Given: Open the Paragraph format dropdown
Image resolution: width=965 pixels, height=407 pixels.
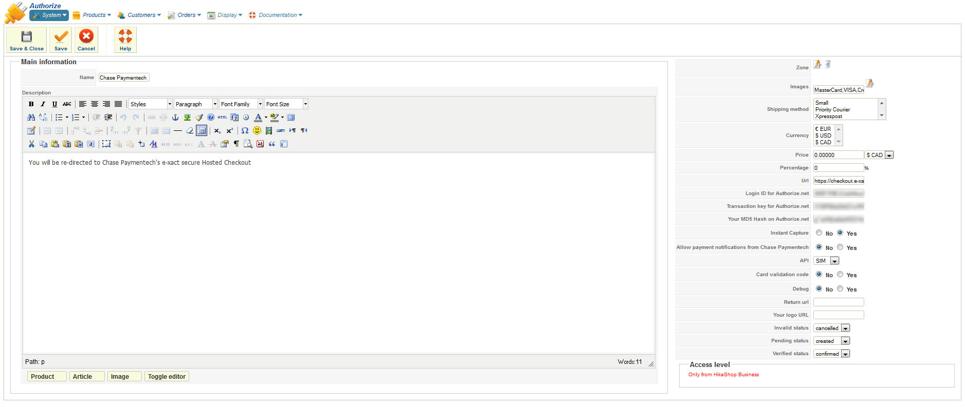Looking at the screenshot, I should [196, 104].
